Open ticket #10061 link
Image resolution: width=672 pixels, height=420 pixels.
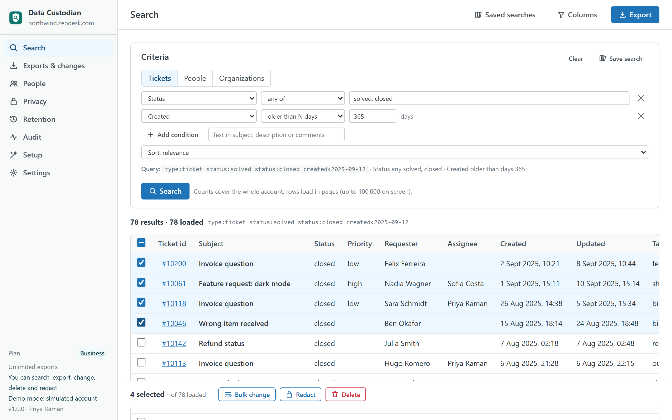click(x=174, y=283)
